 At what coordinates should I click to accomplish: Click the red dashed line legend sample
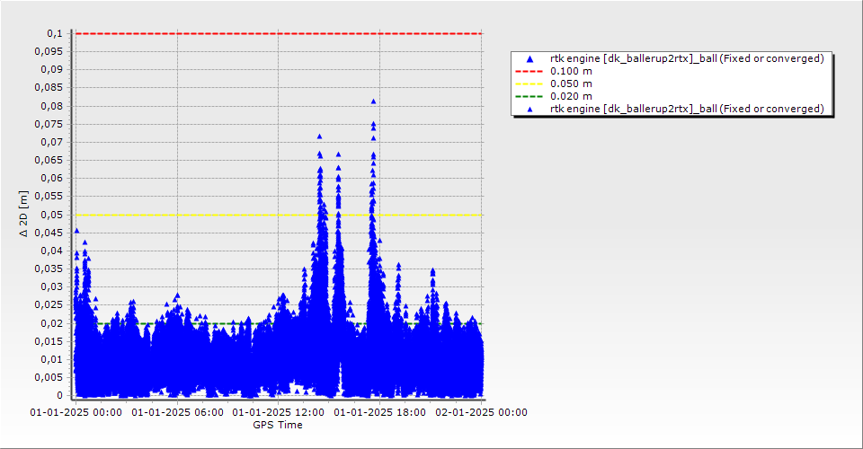click(529, 71)
